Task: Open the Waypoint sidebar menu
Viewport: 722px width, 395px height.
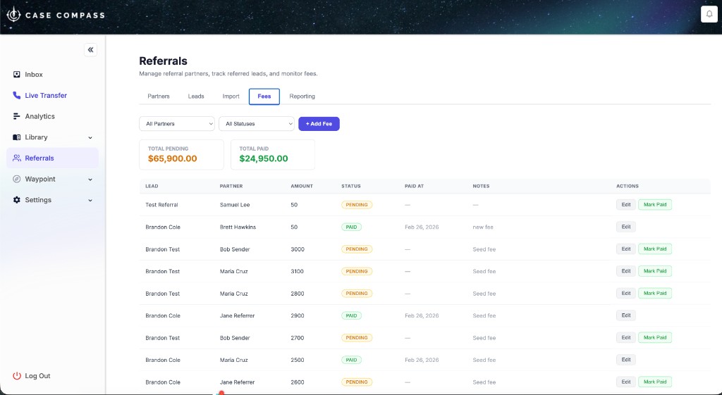Action: [52, 179]
